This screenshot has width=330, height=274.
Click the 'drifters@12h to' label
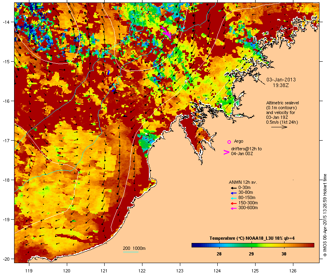[246, 149]
